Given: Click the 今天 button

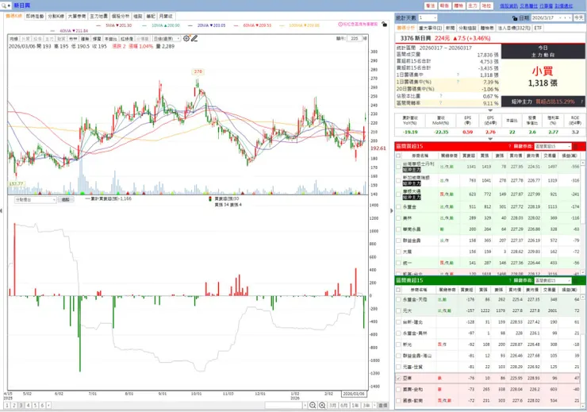Looking at the screenshot, I should (x=579, y=17).
